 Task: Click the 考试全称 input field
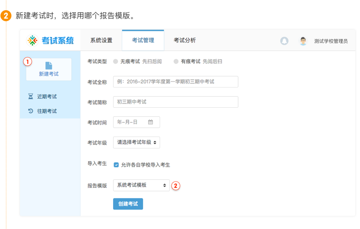click(x=175, y=82)
